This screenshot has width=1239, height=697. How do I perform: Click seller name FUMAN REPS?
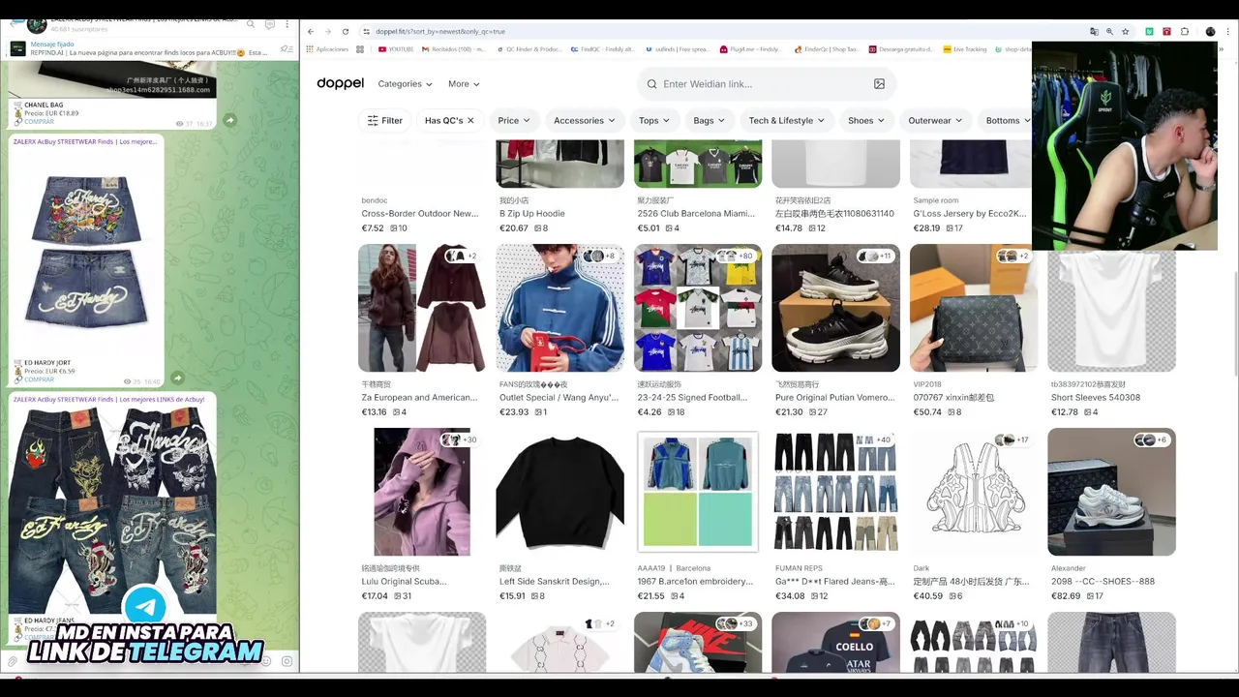[x=799, y=568]
